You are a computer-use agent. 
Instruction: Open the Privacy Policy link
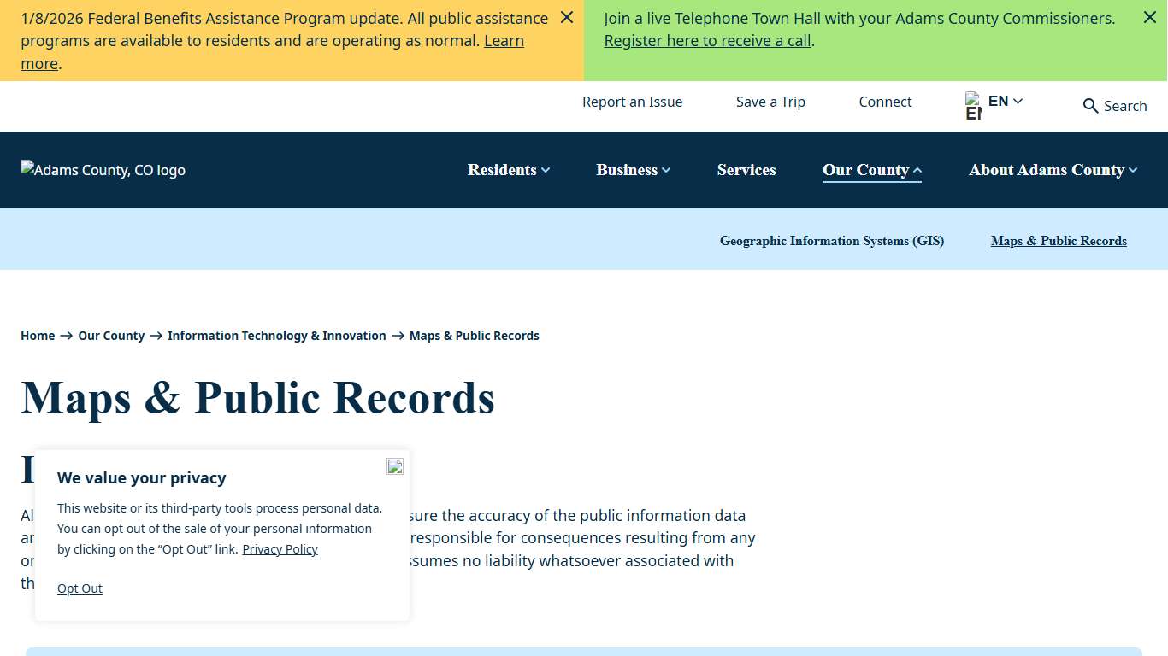(x=280, y=548)
